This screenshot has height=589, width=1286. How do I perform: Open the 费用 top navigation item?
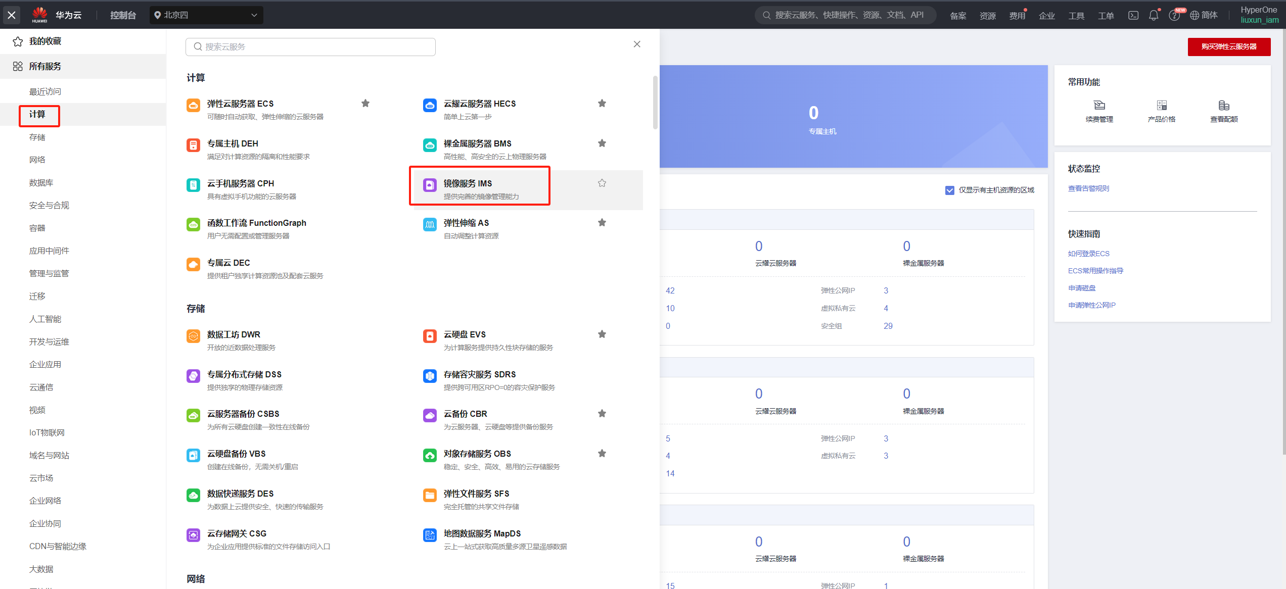click(x=1017, y=16)
